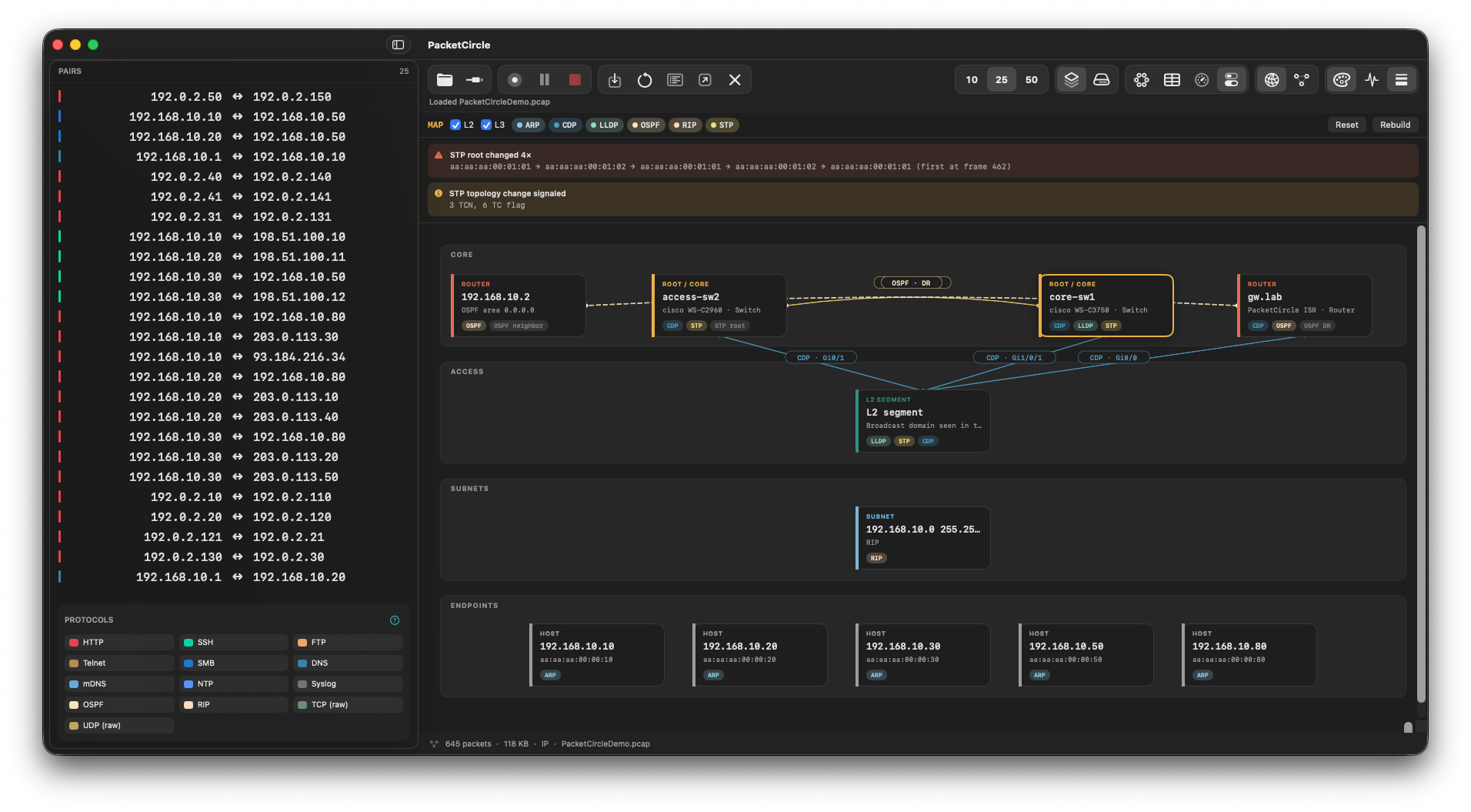Image resolution: width=1471 pixels, height=812 pixels.
Task: Select the stacked layers view icon
Action: tap(1071, 80)
